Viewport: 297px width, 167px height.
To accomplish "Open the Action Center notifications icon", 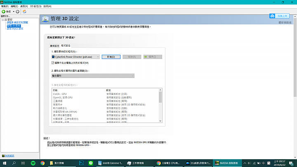I will 291,163.
